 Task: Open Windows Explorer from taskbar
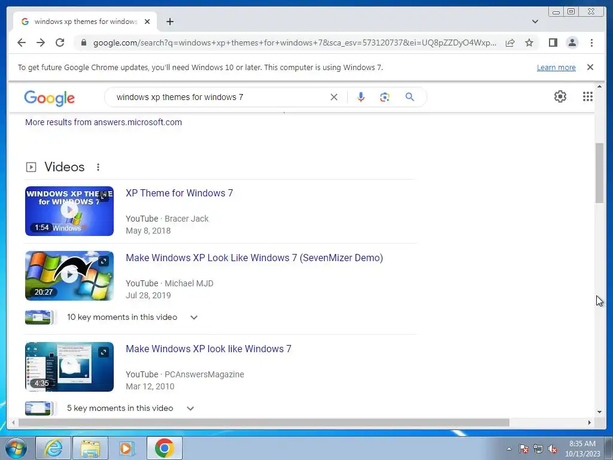coord(90,448)
